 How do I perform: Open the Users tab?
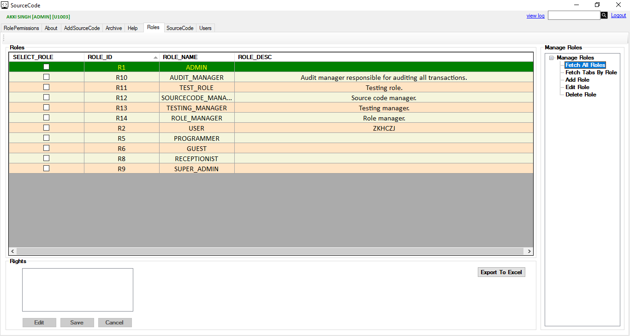205,28
